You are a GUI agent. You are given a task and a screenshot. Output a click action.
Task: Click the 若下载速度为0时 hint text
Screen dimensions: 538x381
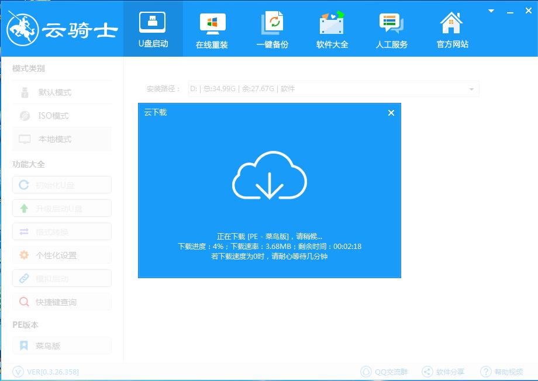click(x=270, y=256)
